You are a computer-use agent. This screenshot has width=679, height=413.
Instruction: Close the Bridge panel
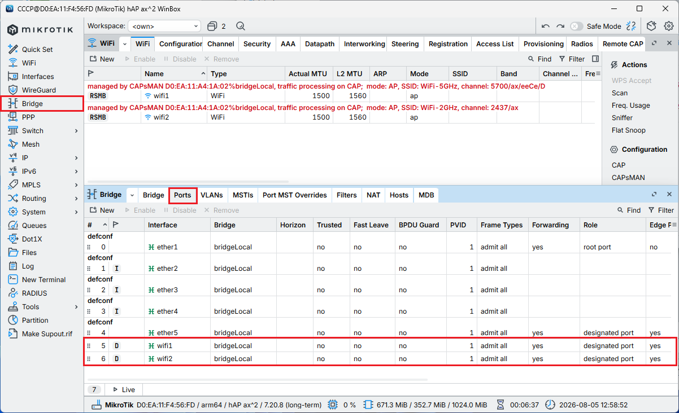[669, 194]
